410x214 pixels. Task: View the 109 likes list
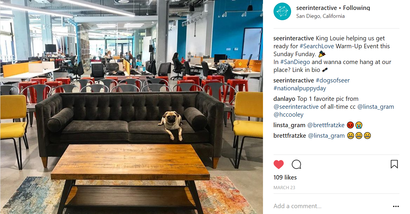285,177
